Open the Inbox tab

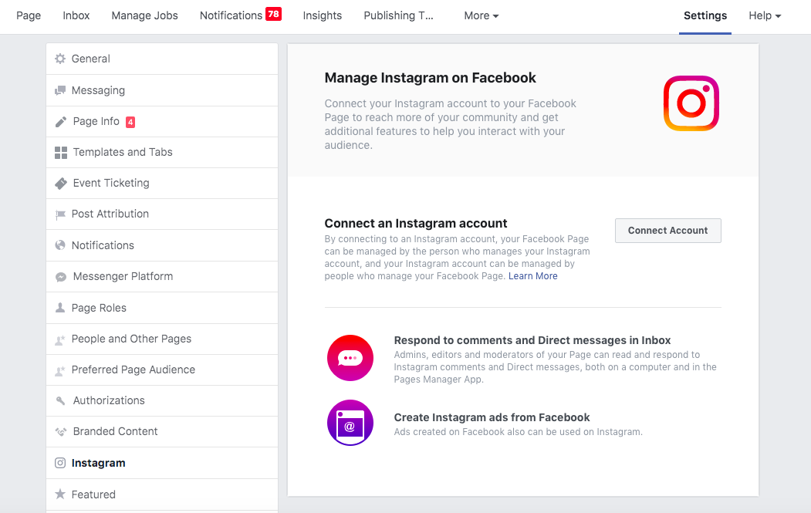(x=76, y=16)
